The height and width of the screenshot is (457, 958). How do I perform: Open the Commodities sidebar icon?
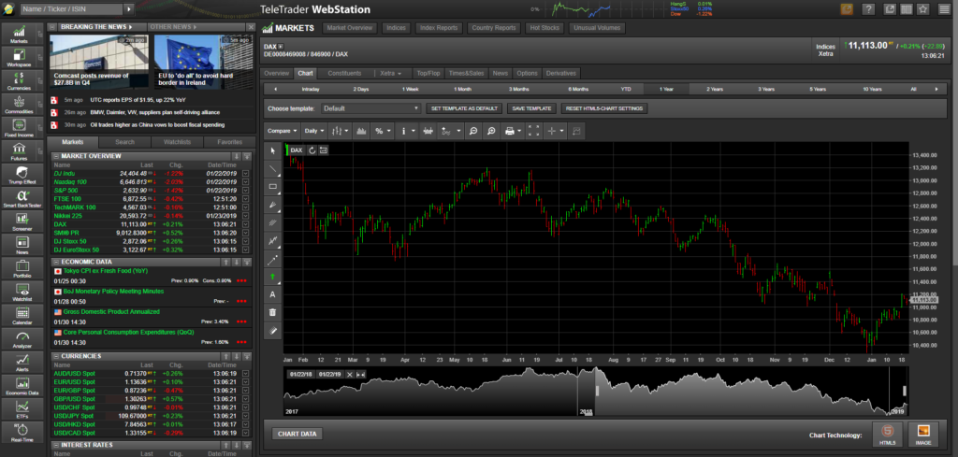19,105
